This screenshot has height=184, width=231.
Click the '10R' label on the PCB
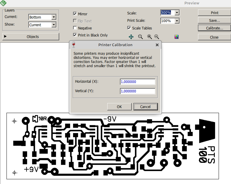42,118
